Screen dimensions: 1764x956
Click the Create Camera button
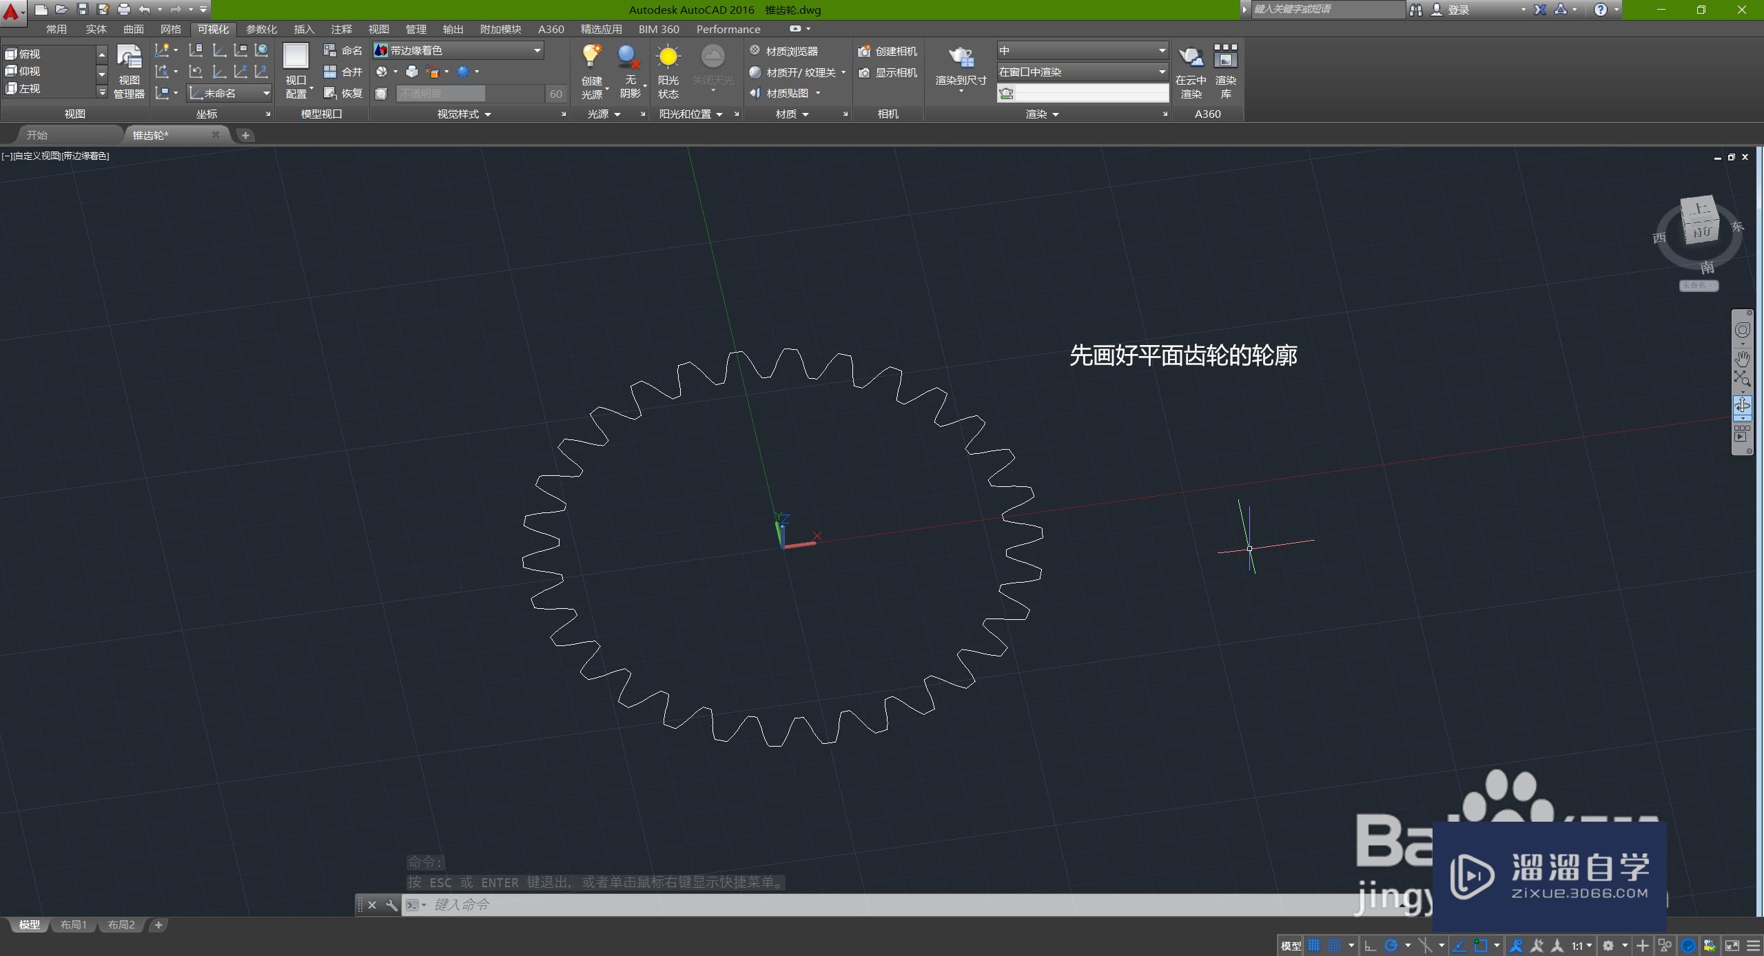[x=888, y=51]
